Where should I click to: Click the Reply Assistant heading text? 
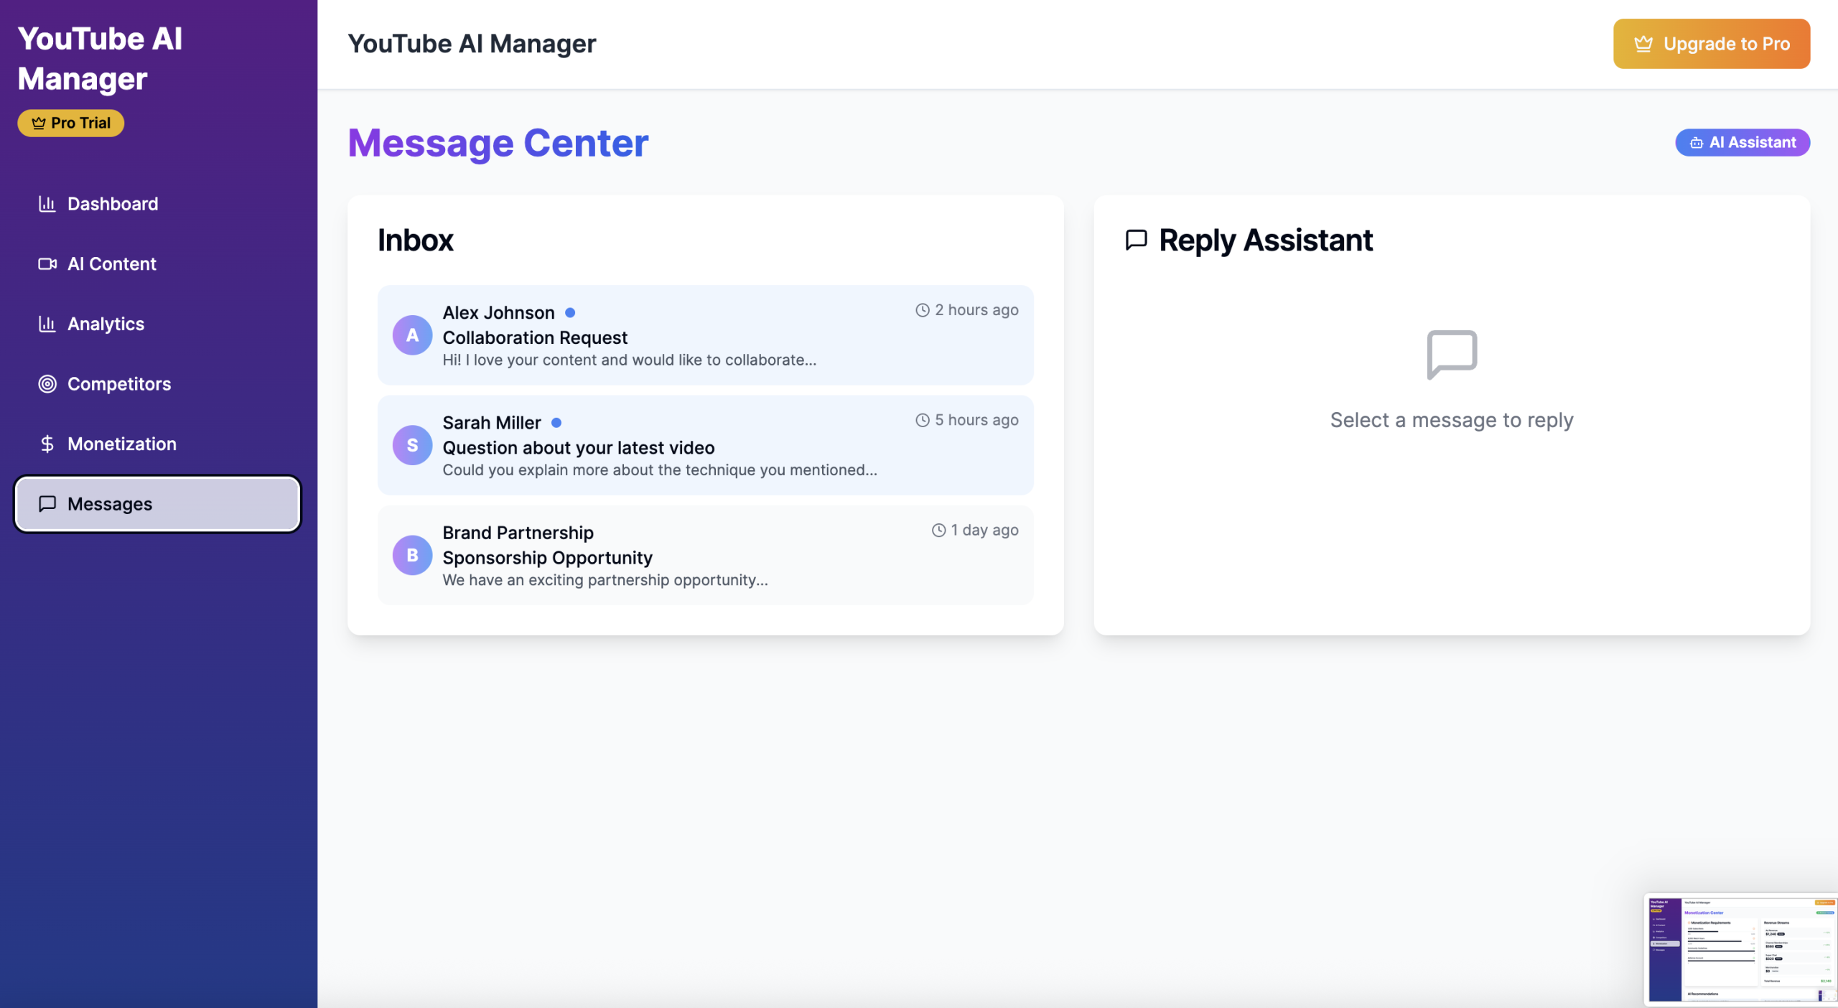pyautogui.click(x=1266, y=240)
